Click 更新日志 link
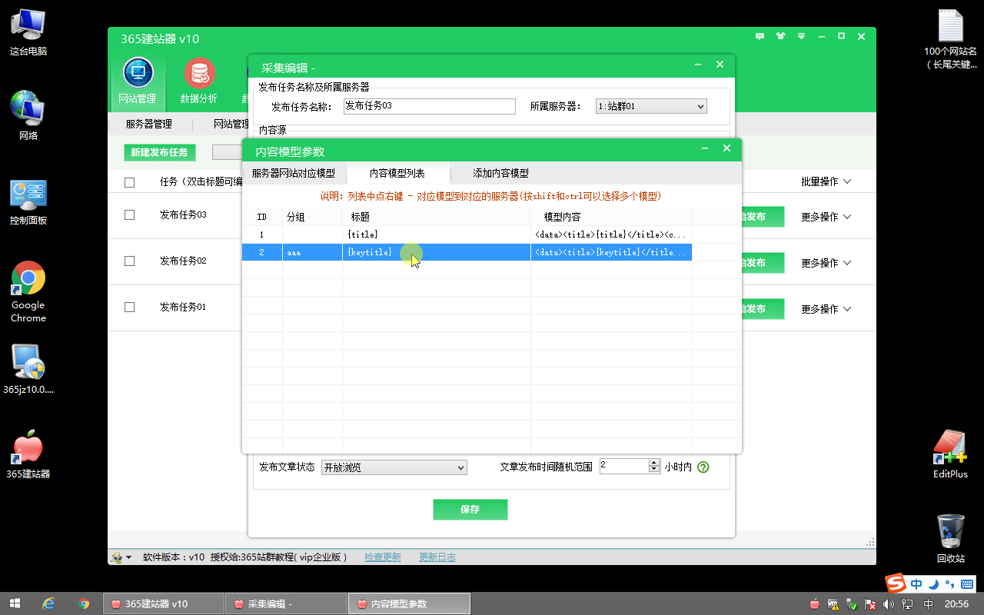The image size is (984, 615). pyautogui.click(x=437, y=557)
